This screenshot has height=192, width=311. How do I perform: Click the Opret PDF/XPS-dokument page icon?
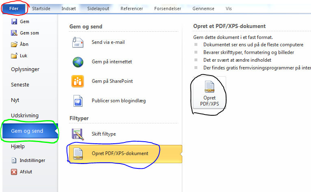pos(78,153)
